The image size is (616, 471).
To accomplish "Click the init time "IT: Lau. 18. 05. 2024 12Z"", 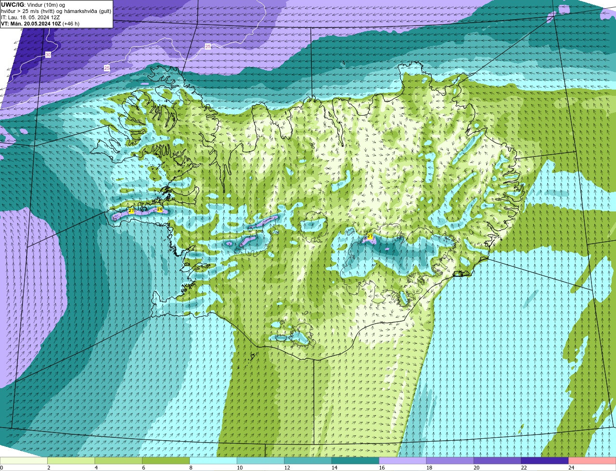I will 30,17.
